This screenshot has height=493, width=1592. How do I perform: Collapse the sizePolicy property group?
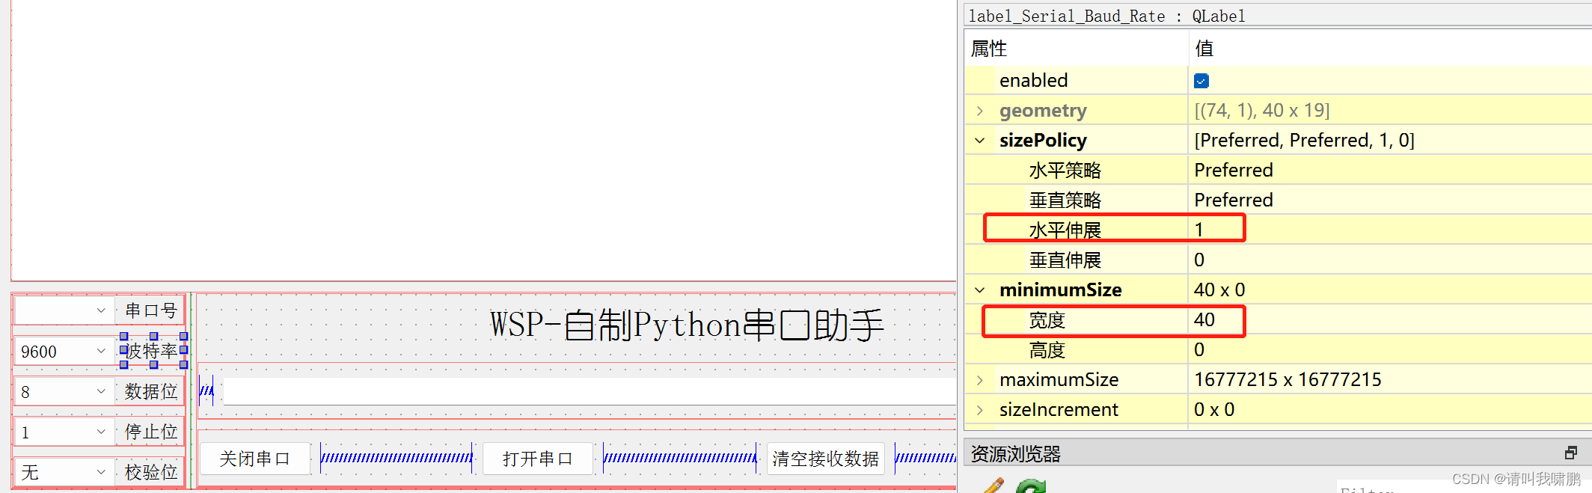[x=980, y=141]
